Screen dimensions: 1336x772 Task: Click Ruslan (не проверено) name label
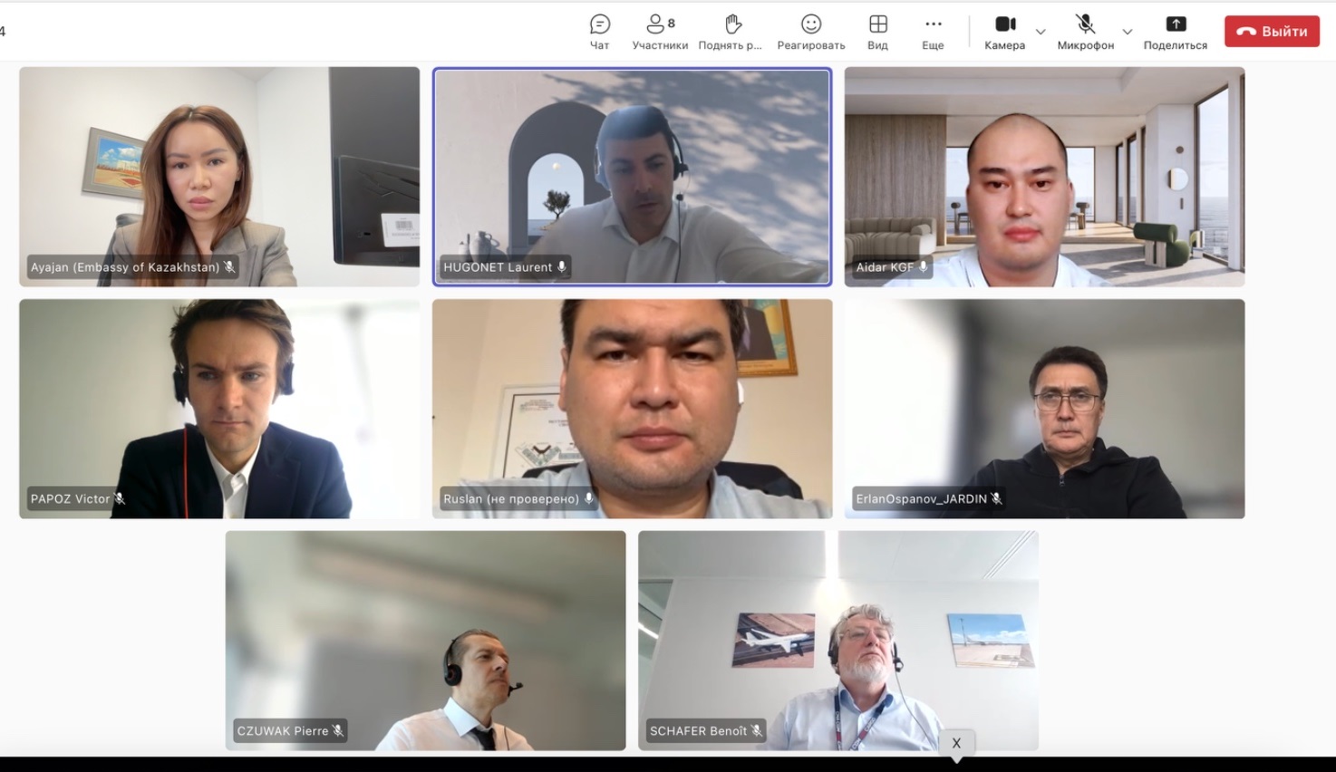click(x=511, y=499)
